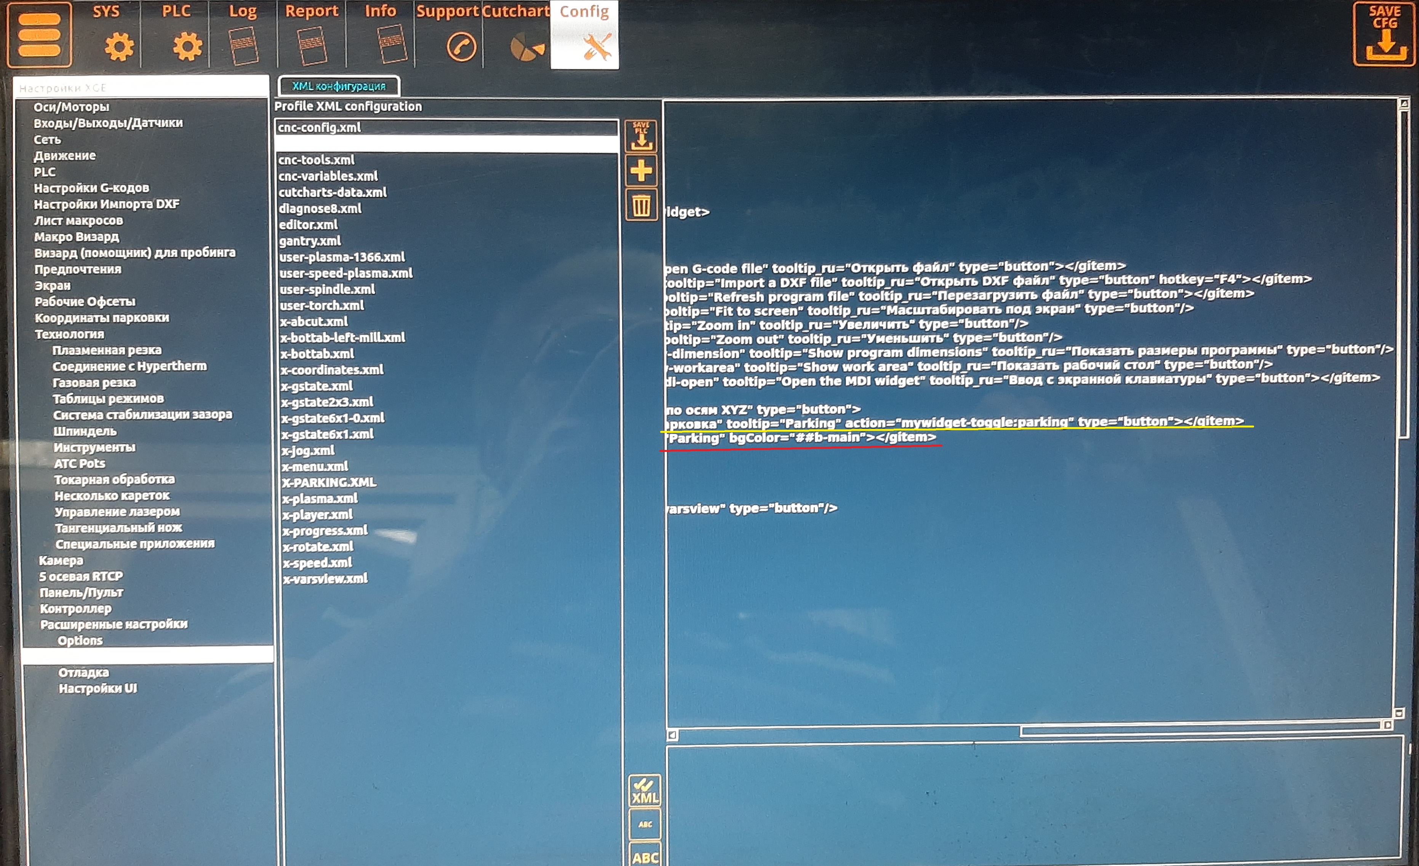Select x-menu.xml from the file list
Image resolution: width=1419 pixels, height=866 pixels.
click(x=314, y=466)
